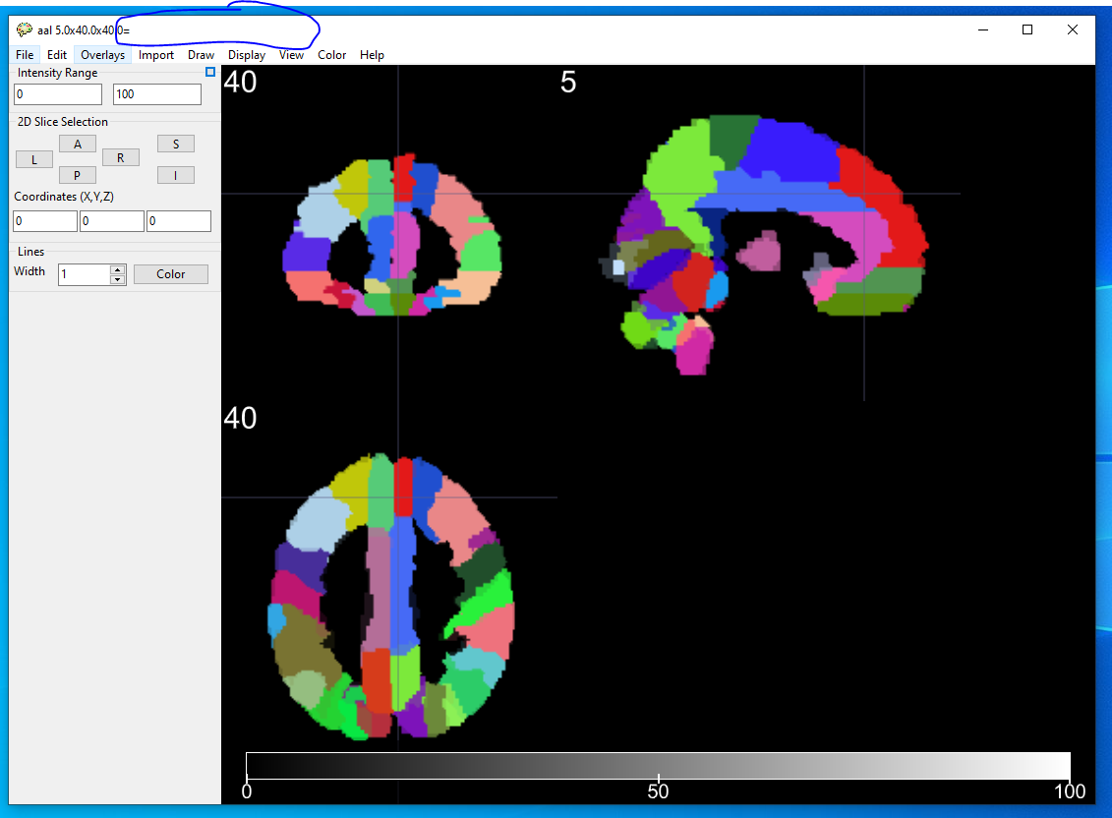The height and width of the screenshot is (818, 1112).
Task: Move slice superior with the S button
Action: coord(176,144)
